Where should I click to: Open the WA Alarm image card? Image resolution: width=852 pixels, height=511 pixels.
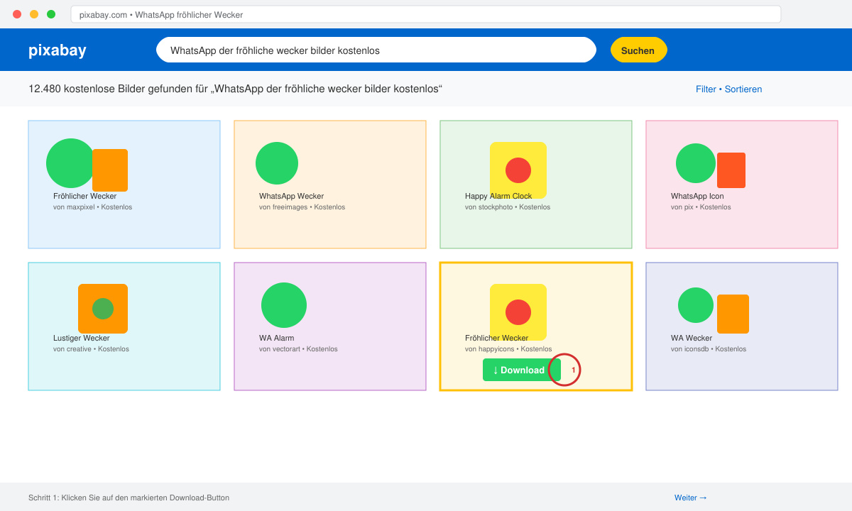click(330, 326)
